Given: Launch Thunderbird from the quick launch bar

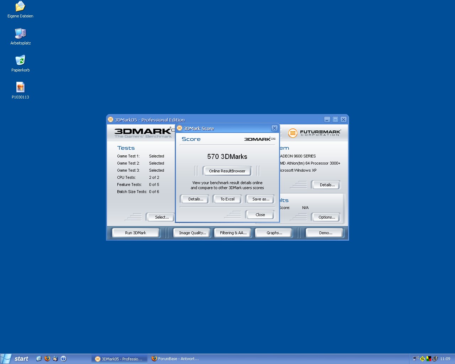Looking at the screenshot, I should (x=55, y=359).
